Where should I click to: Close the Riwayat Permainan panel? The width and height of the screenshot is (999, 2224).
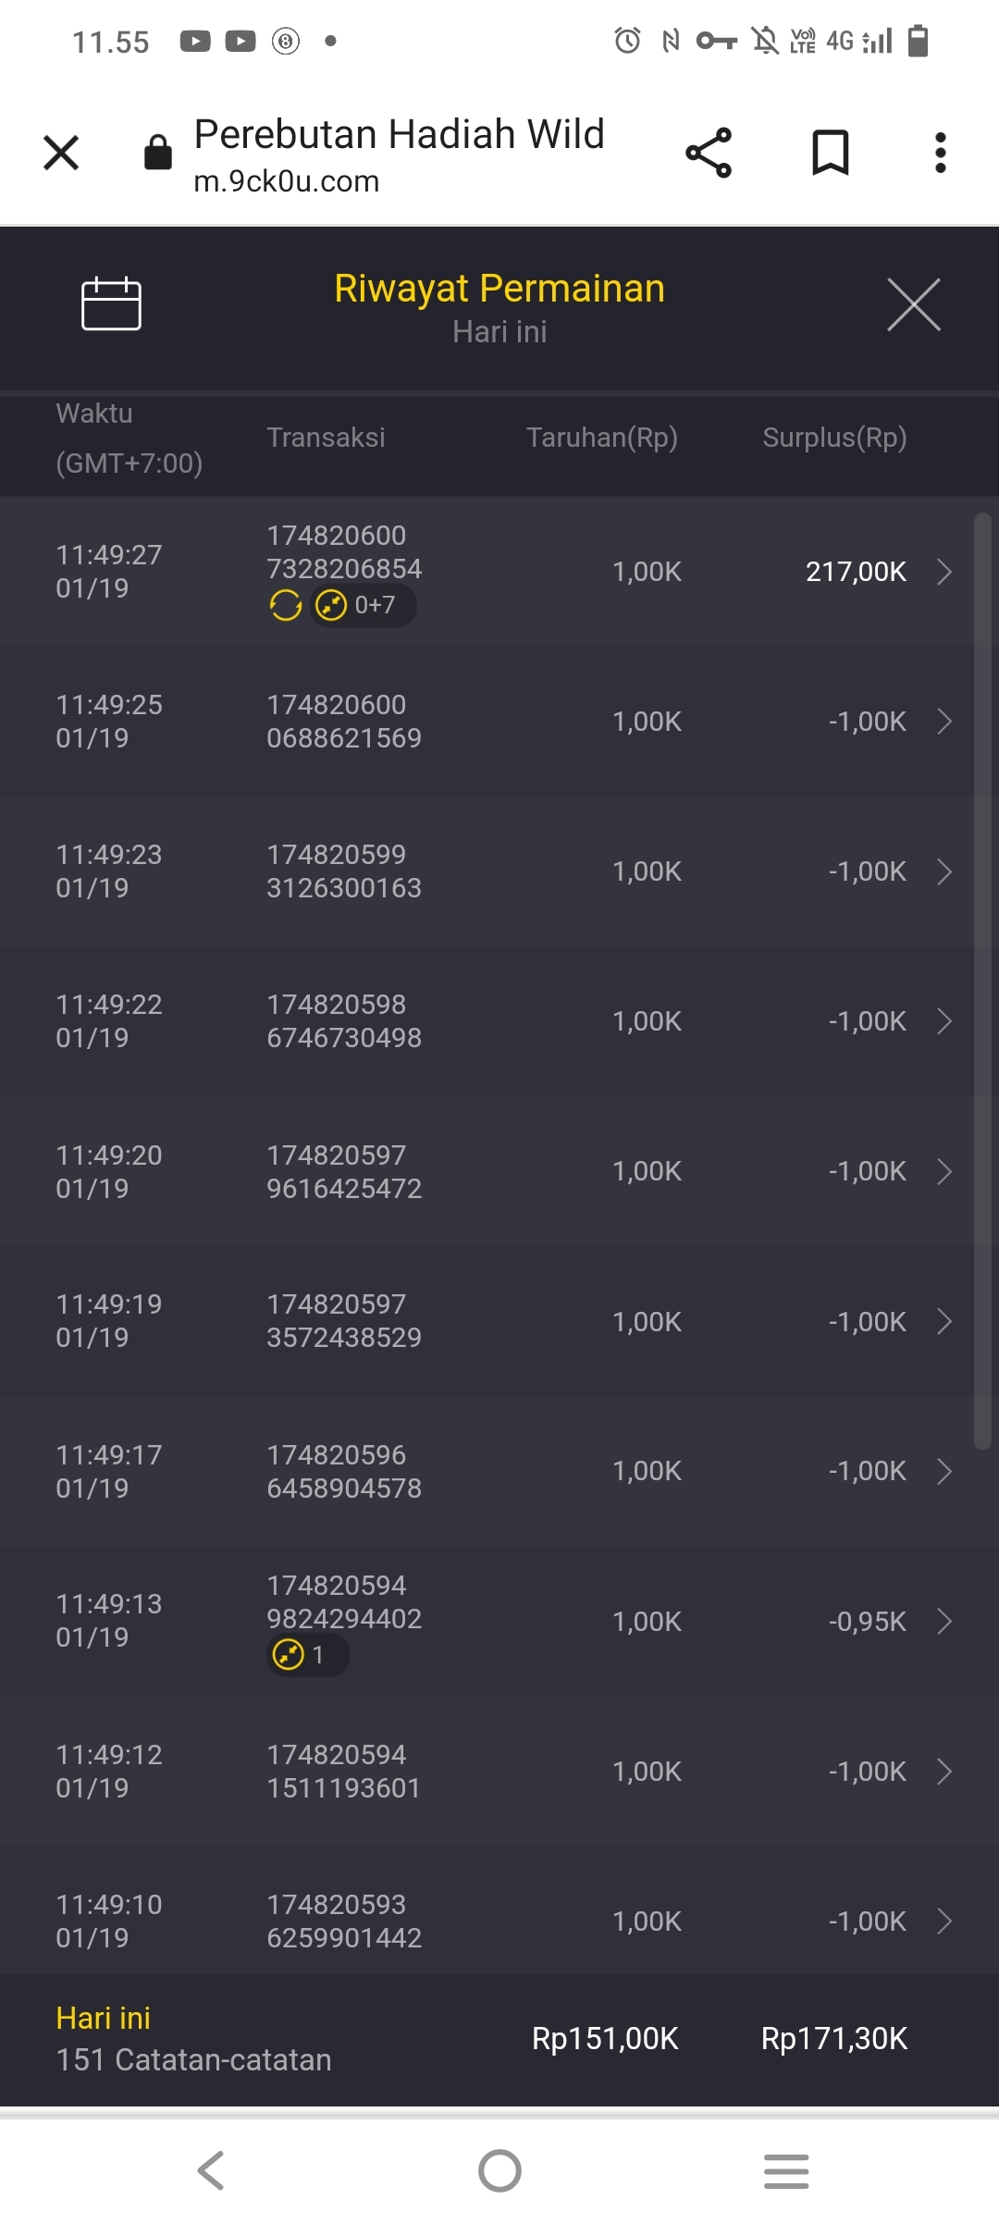pos(913,304)
